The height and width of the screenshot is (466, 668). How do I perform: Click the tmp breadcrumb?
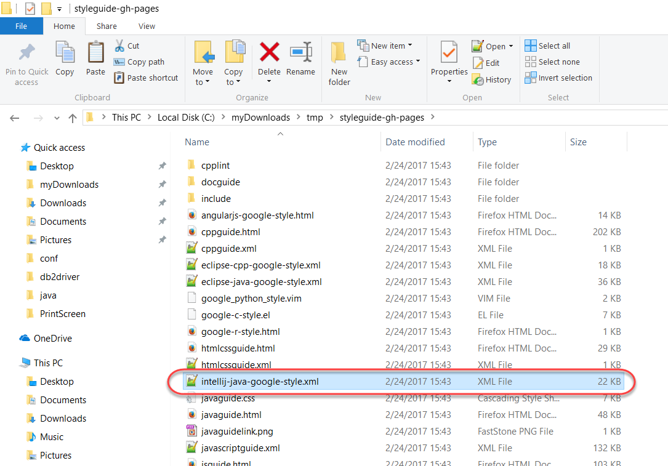click(x=315, y=118)
